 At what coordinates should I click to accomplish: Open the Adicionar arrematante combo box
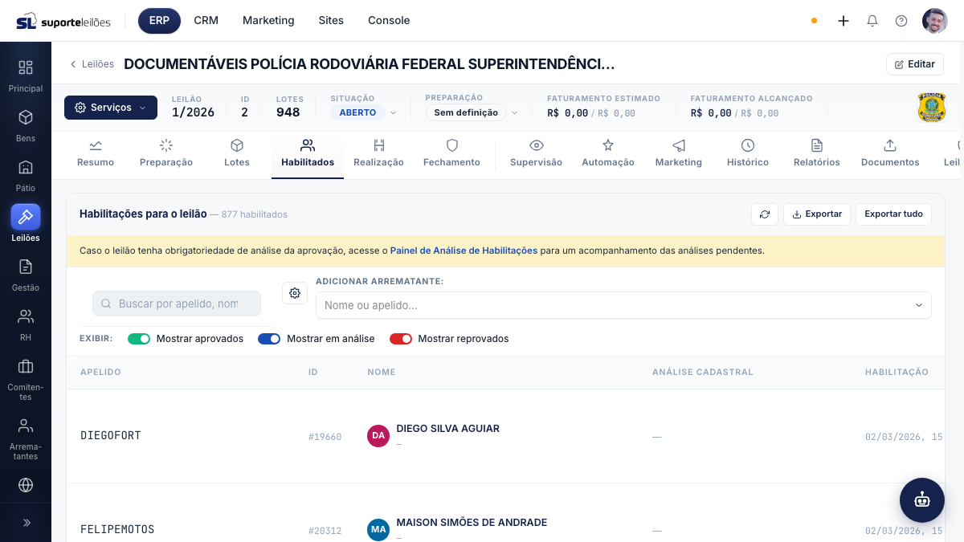623,305
